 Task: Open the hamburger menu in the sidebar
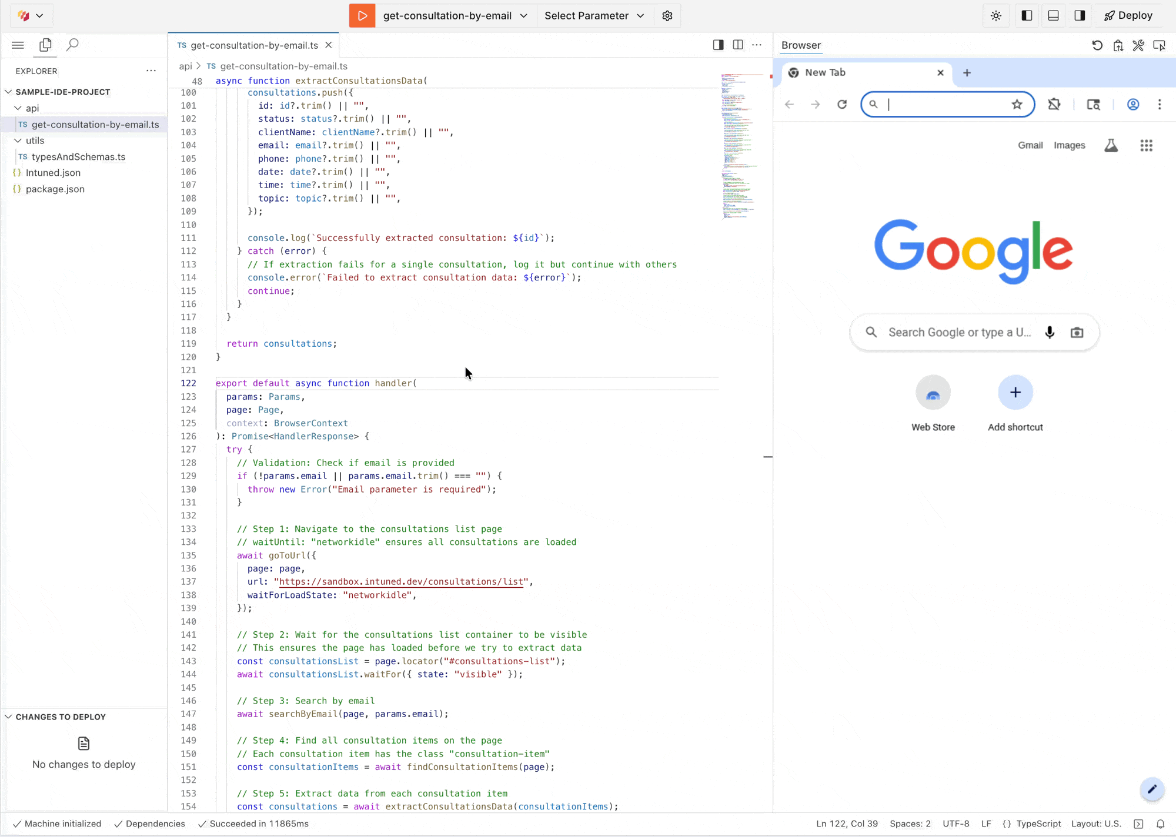pos(18,45)
